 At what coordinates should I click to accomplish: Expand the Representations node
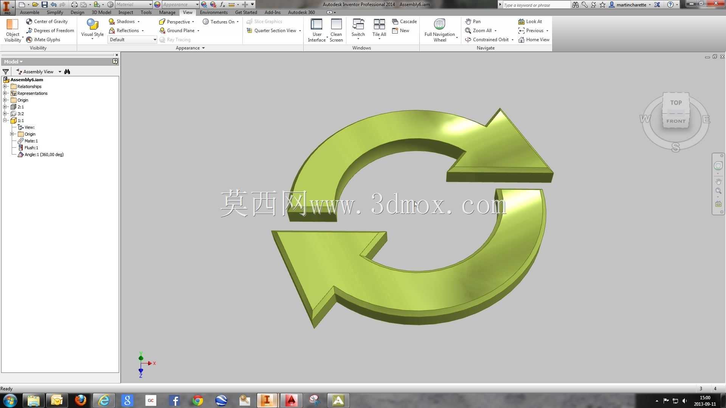pos(5,93)
